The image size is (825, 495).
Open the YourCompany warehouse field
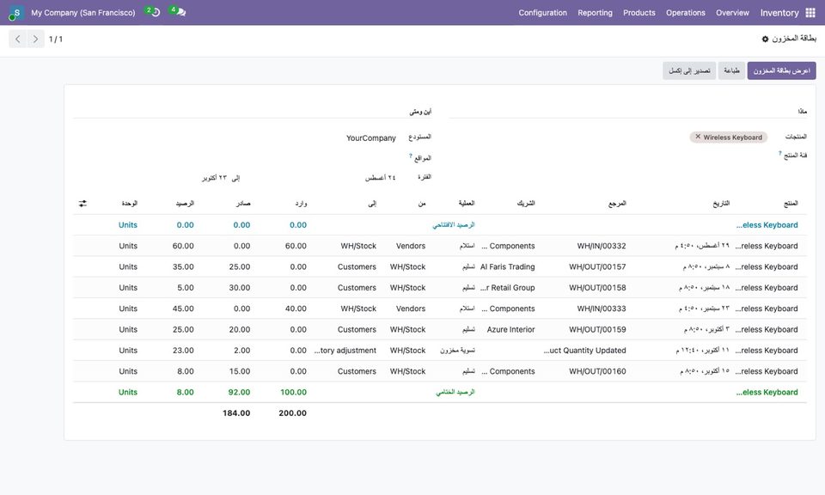pos(371,137)
